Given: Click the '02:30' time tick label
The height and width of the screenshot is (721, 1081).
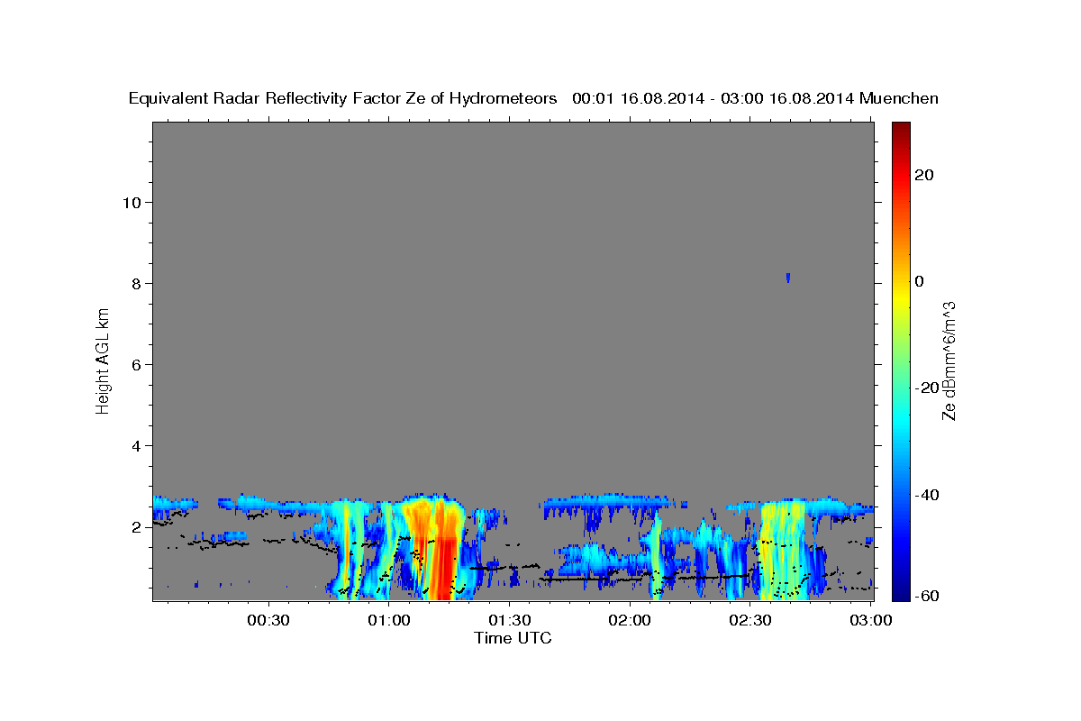Looking at the screenshot, I should click(x=749, y=620).
